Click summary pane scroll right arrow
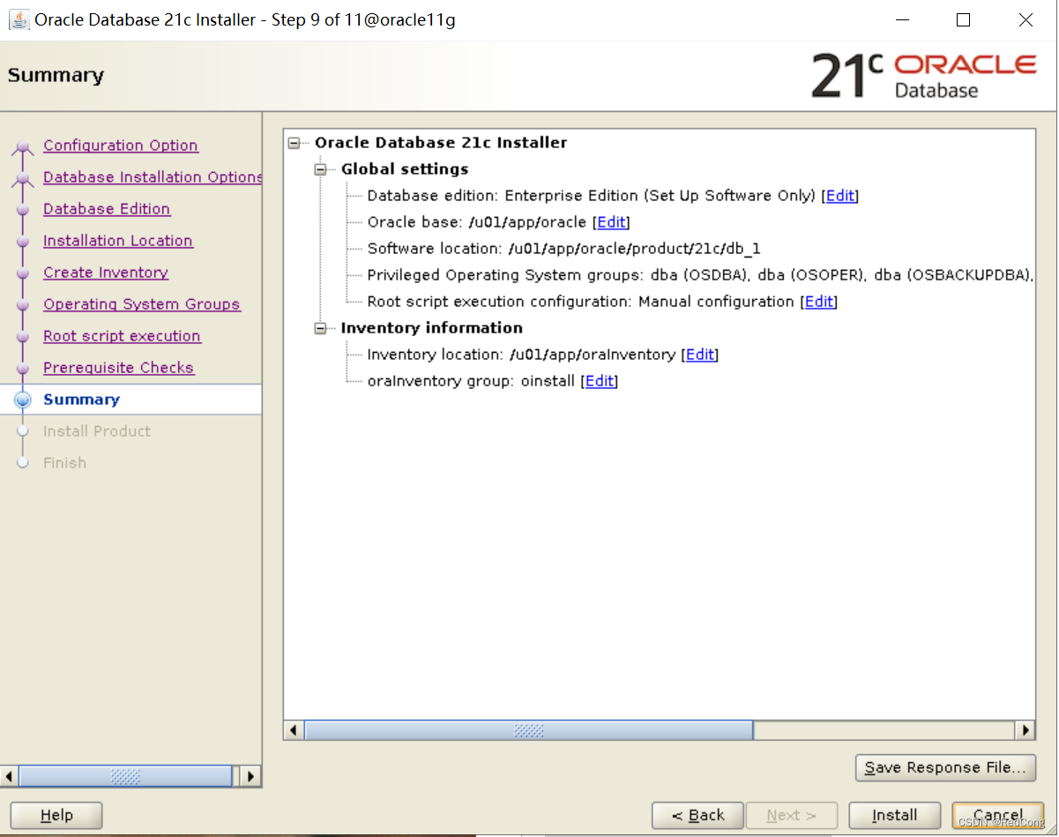 pyautogui.click(x=1025, y=730)
